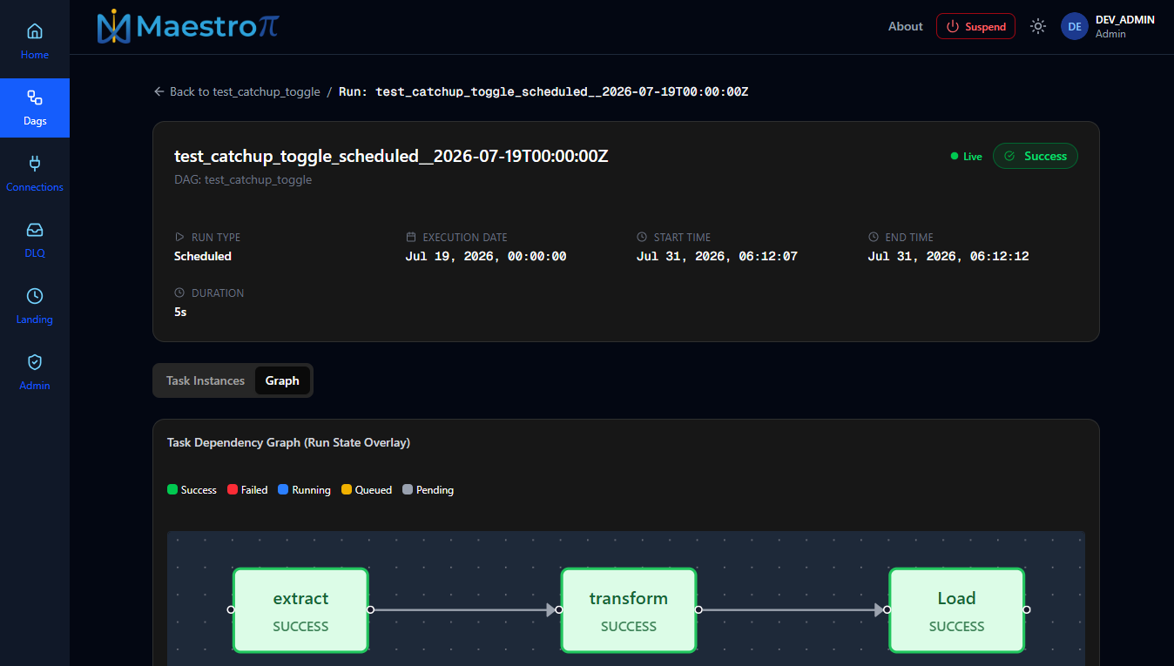Click the Start Time clock icon
This screenshot has width=1174, height=666.
tap(642, 237)
